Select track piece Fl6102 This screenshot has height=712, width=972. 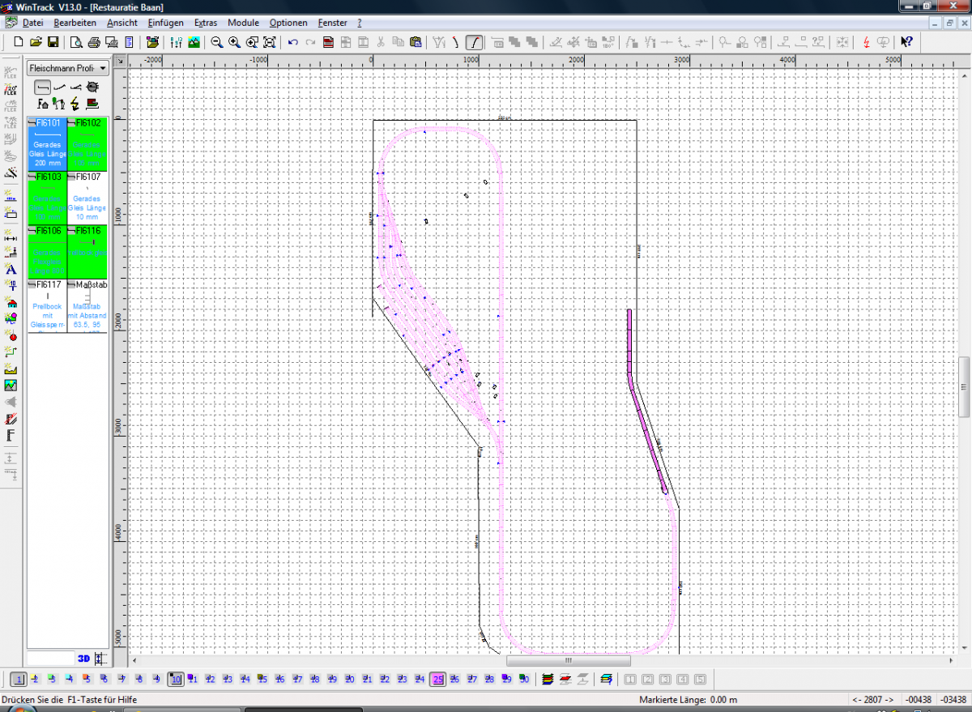pos(88,143)
